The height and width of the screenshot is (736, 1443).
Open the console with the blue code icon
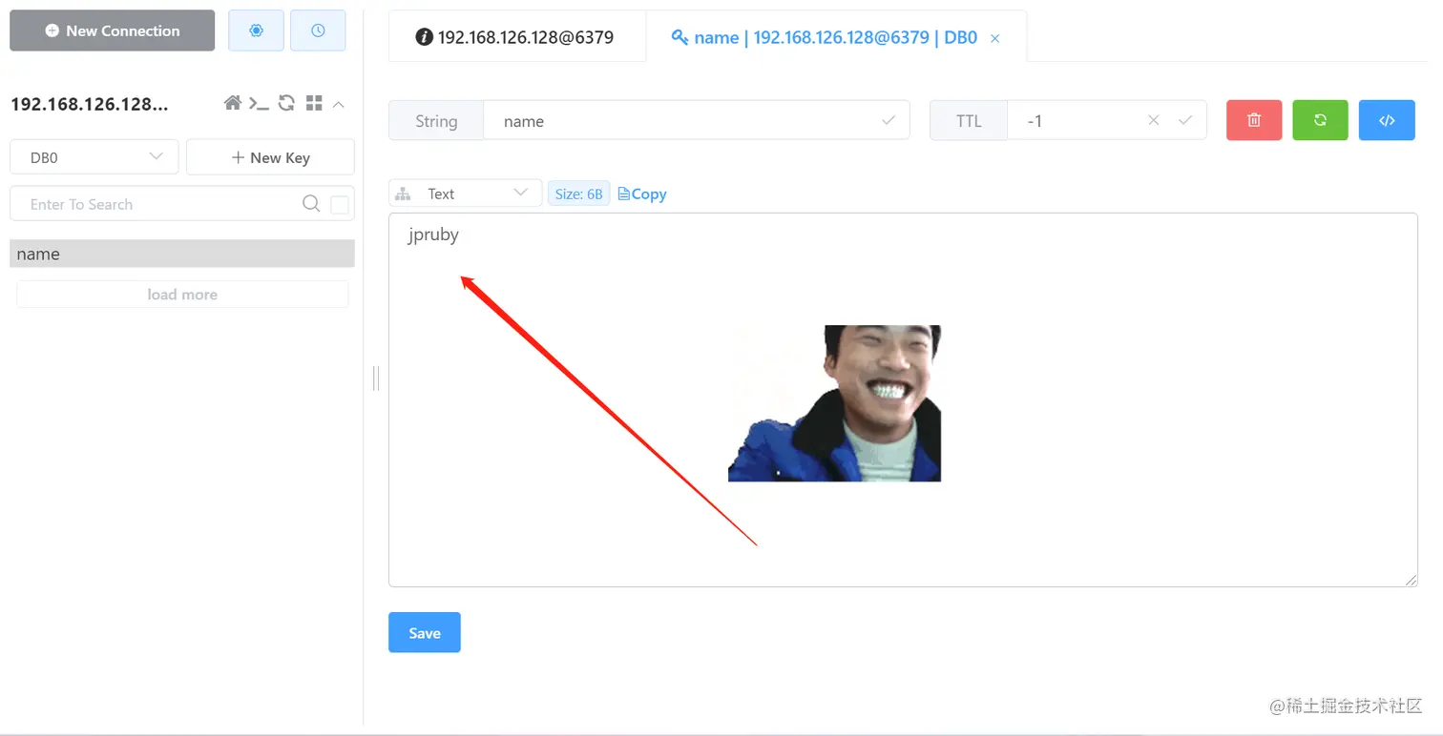[x=1387, y=119]
